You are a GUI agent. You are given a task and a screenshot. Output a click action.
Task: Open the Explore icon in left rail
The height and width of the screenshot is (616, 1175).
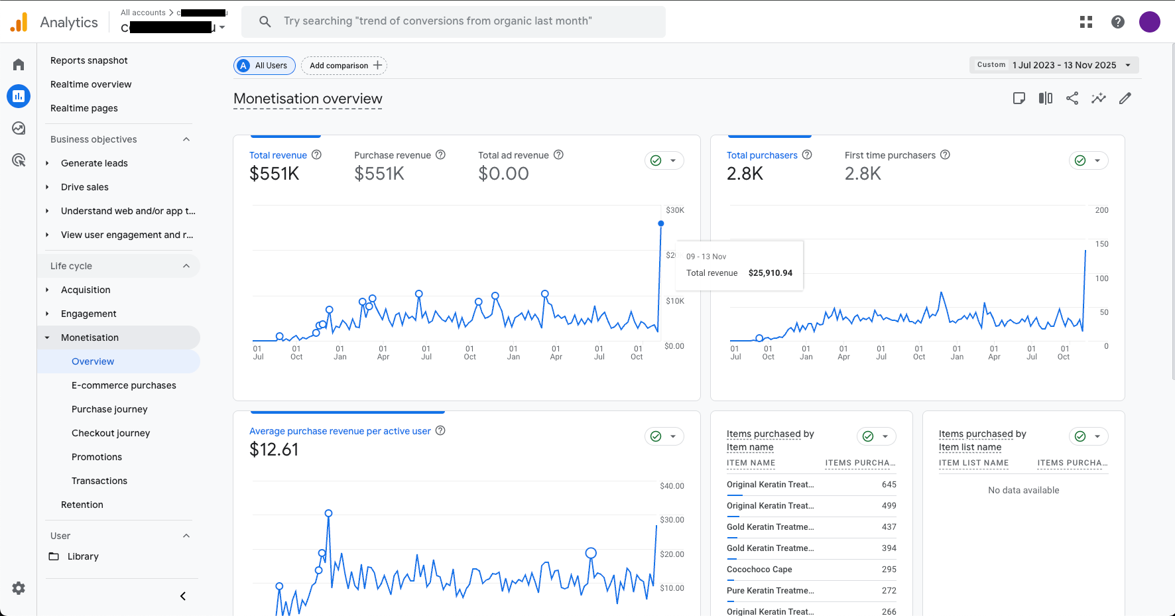[19, 128]
